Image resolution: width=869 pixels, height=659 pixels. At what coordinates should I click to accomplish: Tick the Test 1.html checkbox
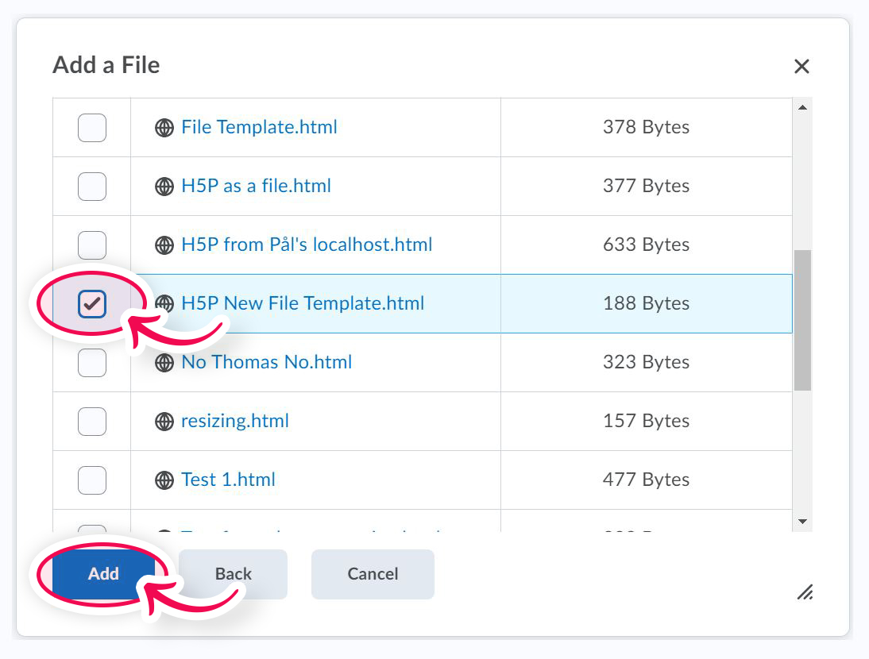coord(92,480)
